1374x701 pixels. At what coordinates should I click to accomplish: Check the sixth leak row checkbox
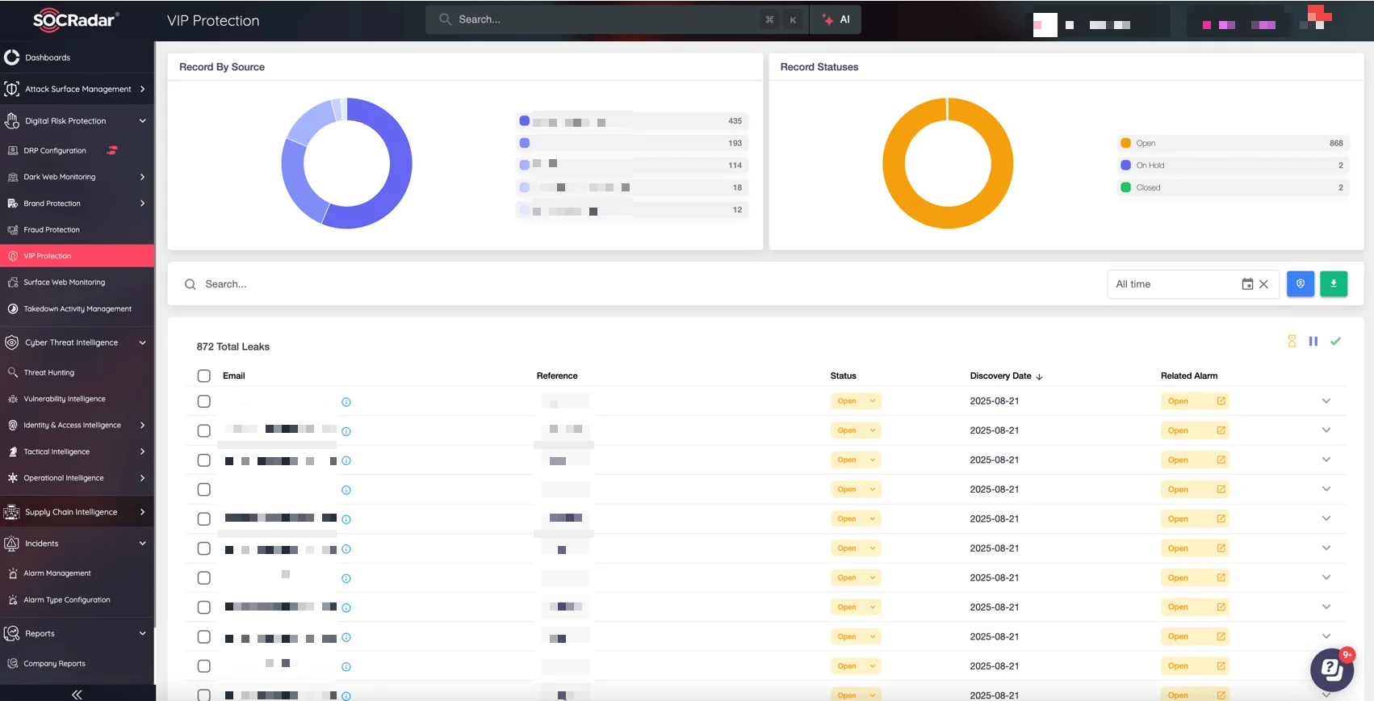click(x=204, y=548)
